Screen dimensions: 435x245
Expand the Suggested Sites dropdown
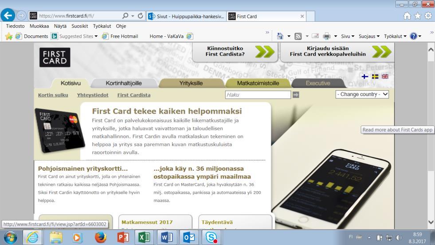click(96, 36)
